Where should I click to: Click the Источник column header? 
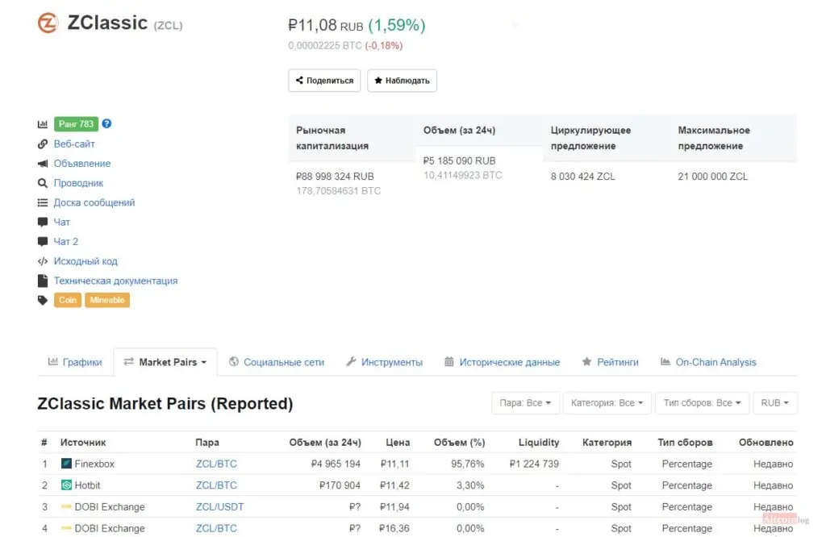[83, 442]
